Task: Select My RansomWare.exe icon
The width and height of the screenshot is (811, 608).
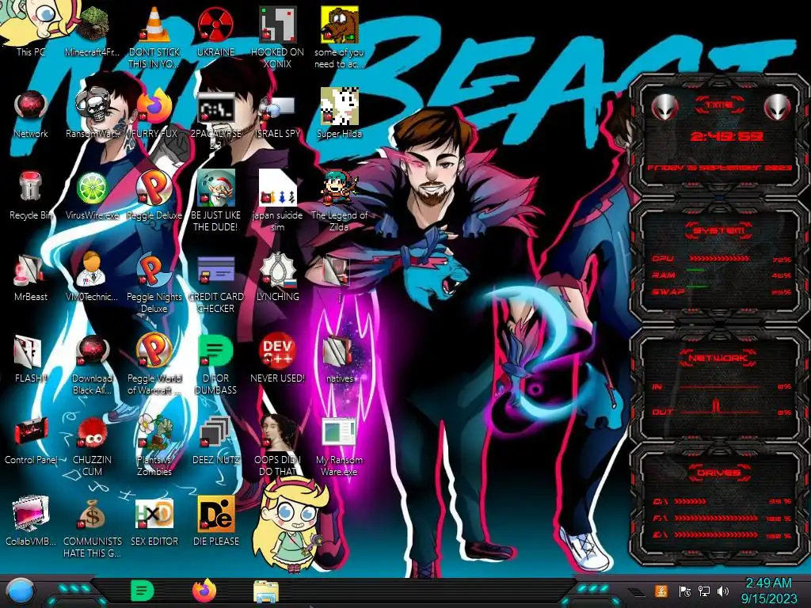Action: pos(339,433)
